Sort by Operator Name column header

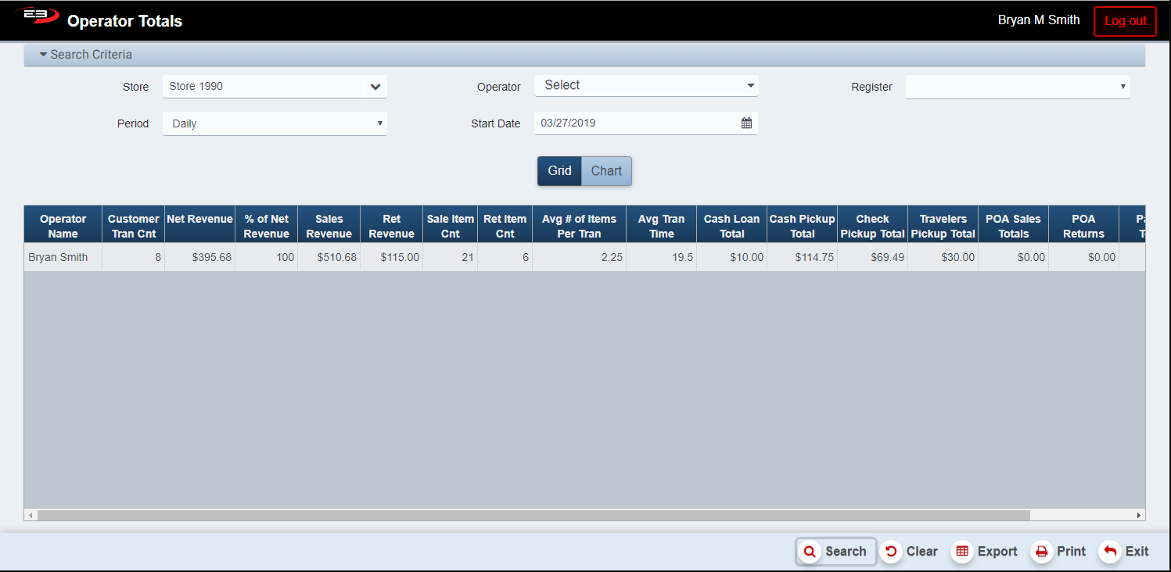(63, 227)
